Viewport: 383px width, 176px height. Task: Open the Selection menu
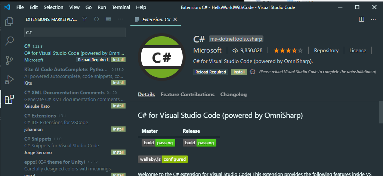53,7
